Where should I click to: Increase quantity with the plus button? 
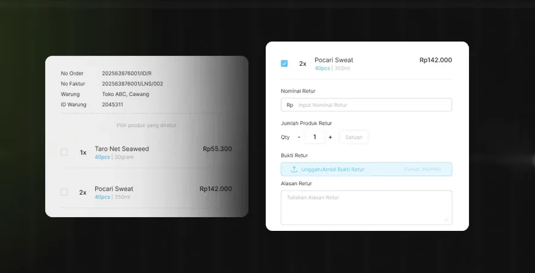tap(331, 137)
